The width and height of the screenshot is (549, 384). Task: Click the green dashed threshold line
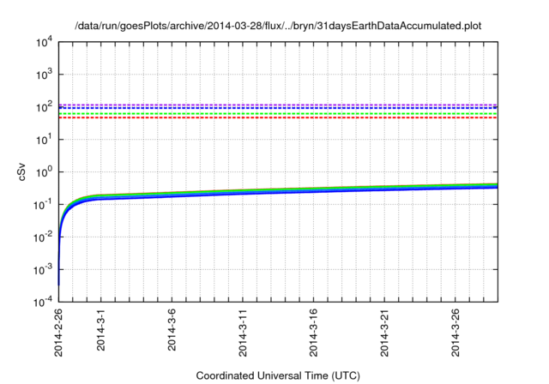[278, 114]
